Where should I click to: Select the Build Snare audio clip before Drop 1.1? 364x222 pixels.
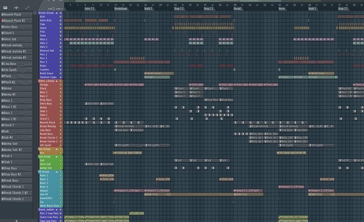point(159,73)
